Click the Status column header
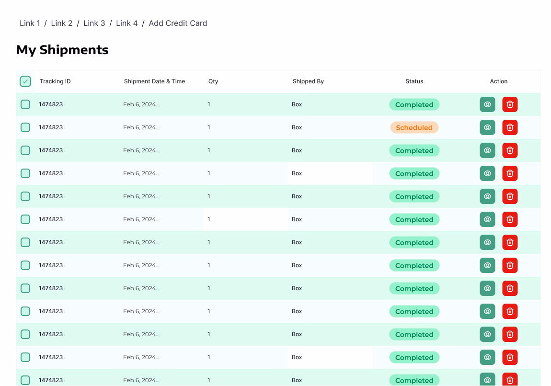The width and height of the screenshot is (551, 386). [414, 81]
